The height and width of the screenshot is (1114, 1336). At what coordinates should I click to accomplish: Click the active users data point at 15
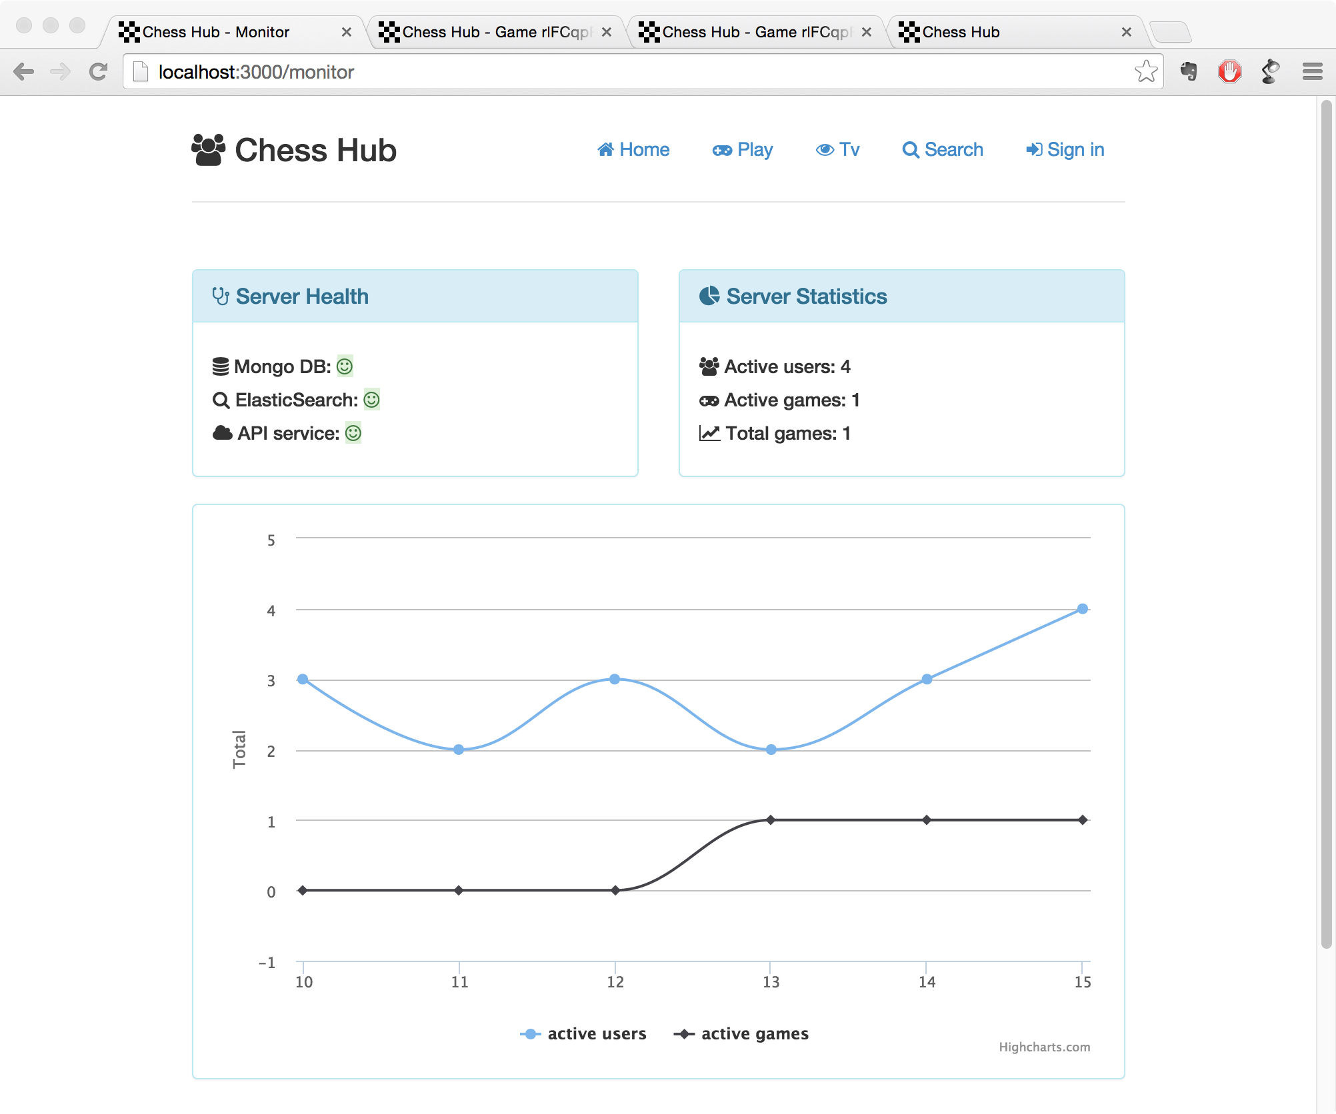coord(1083,608)
